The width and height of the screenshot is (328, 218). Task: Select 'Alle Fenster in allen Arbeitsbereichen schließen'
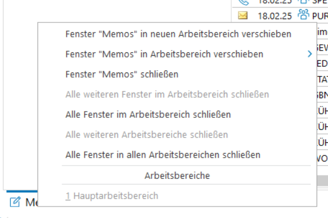163,155
